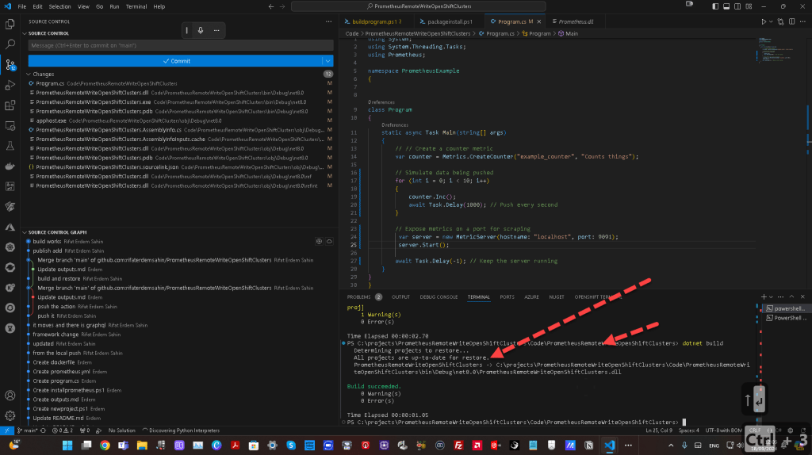812x455 pixels.
Task: Open Google Chrome from the taskbar
Action: [x=105, y=445]
